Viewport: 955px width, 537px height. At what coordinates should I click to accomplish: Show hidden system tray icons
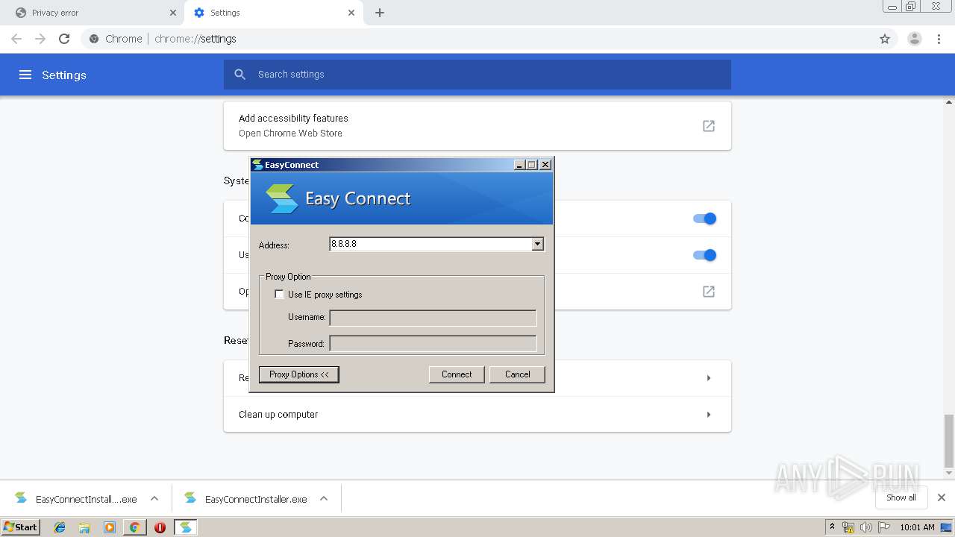(x=832, y=527)
